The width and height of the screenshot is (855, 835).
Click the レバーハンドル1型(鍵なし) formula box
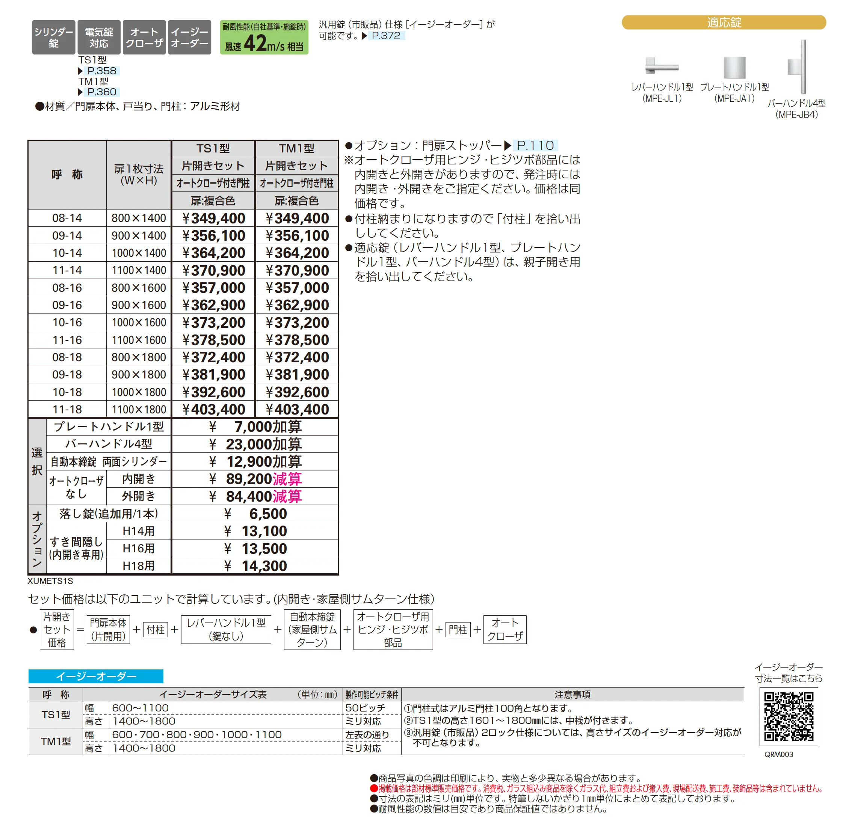point(226,630)
